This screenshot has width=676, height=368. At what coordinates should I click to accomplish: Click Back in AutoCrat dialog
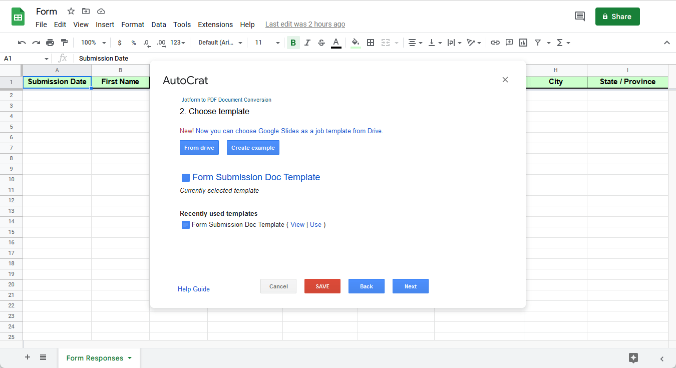point(367,286)
